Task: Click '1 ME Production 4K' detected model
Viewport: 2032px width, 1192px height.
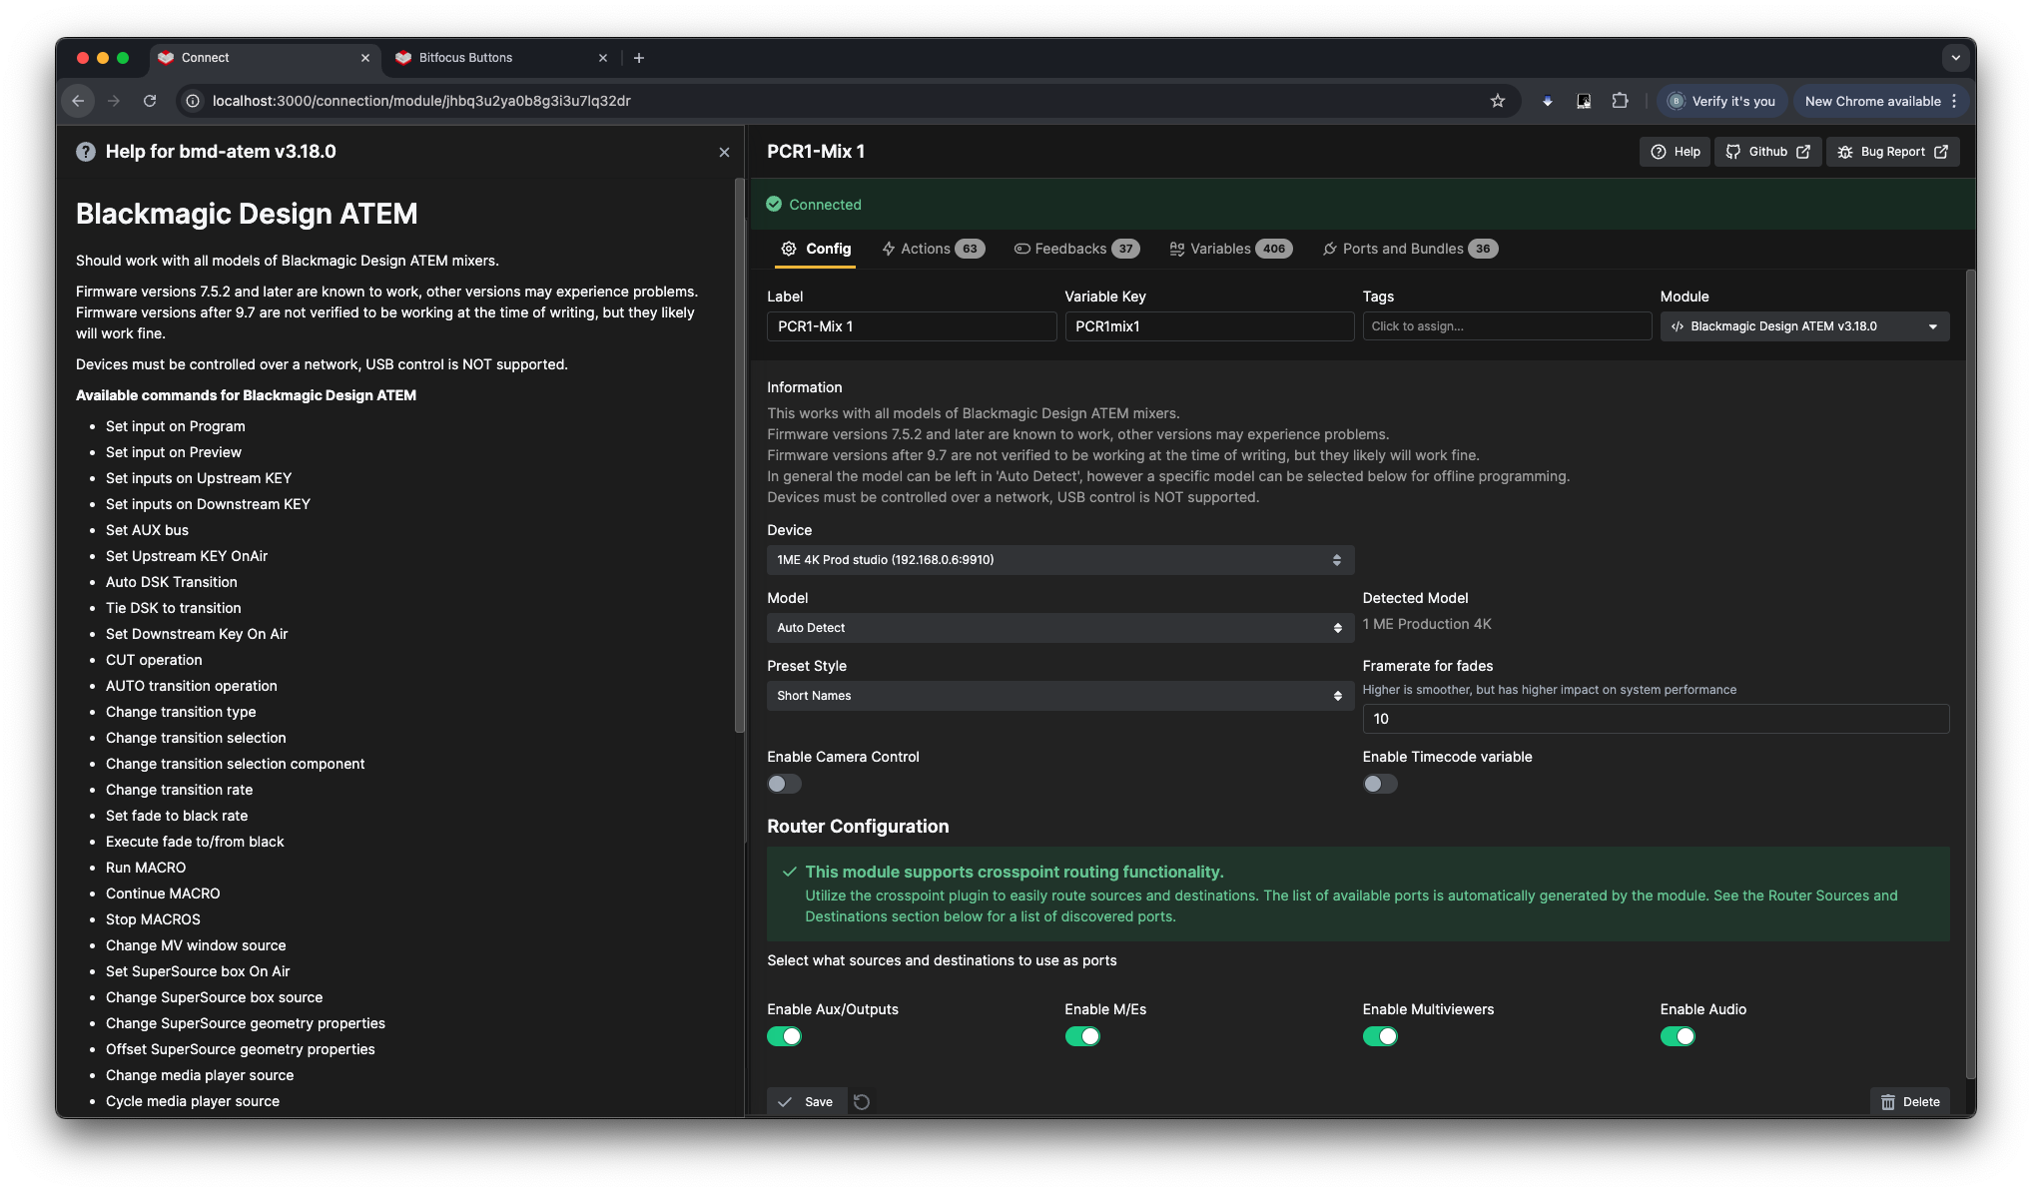Action: point(1427,624)
